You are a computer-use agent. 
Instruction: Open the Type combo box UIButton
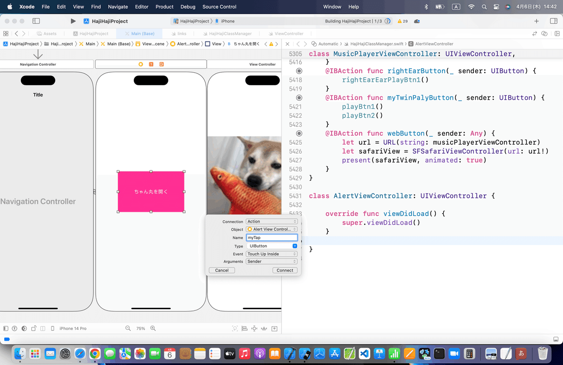272,246
